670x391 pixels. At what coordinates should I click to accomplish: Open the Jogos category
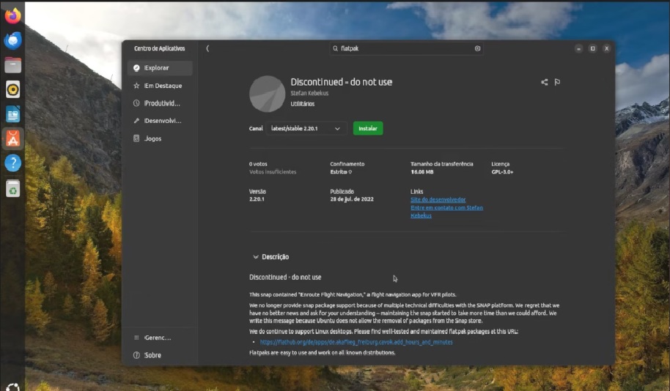click(x=152, y=138)
